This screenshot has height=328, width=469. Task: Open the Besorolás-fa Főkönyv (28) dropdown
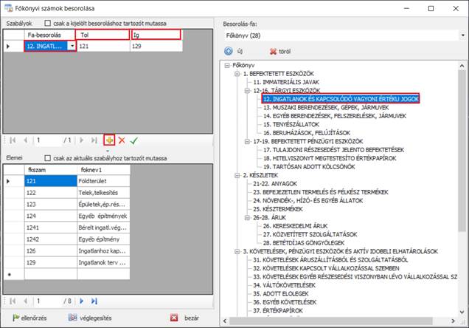462,35
